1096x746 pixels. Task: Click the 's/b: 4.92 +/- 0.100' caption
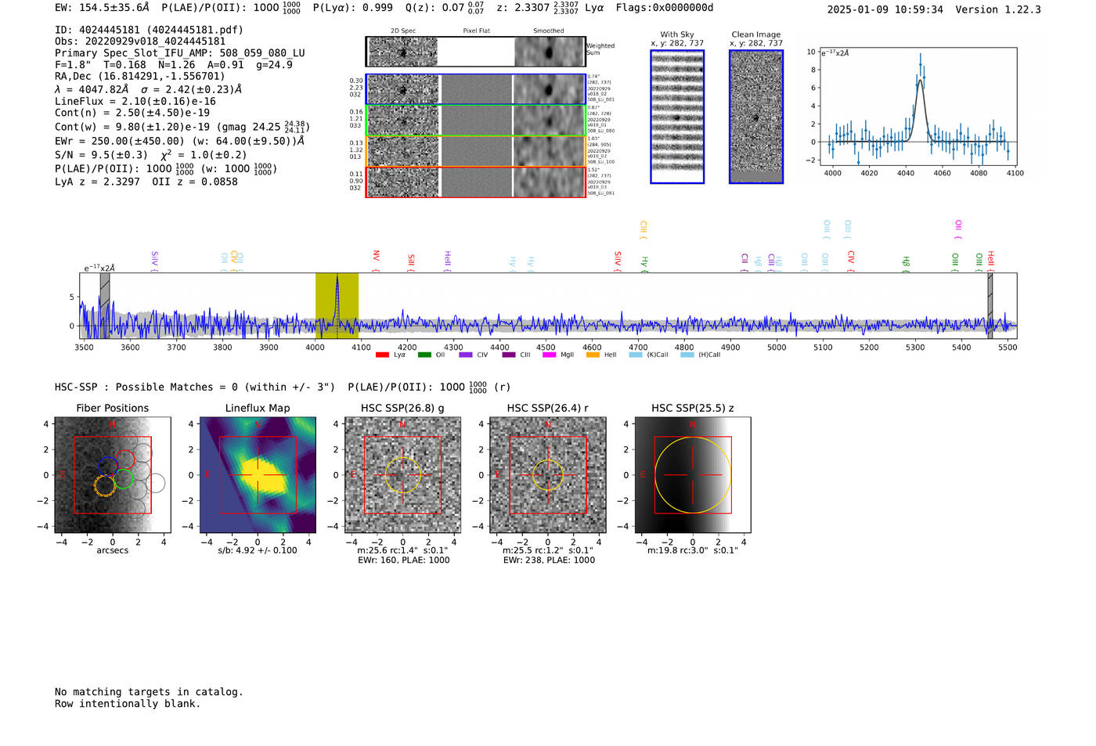tap(258, 550)
